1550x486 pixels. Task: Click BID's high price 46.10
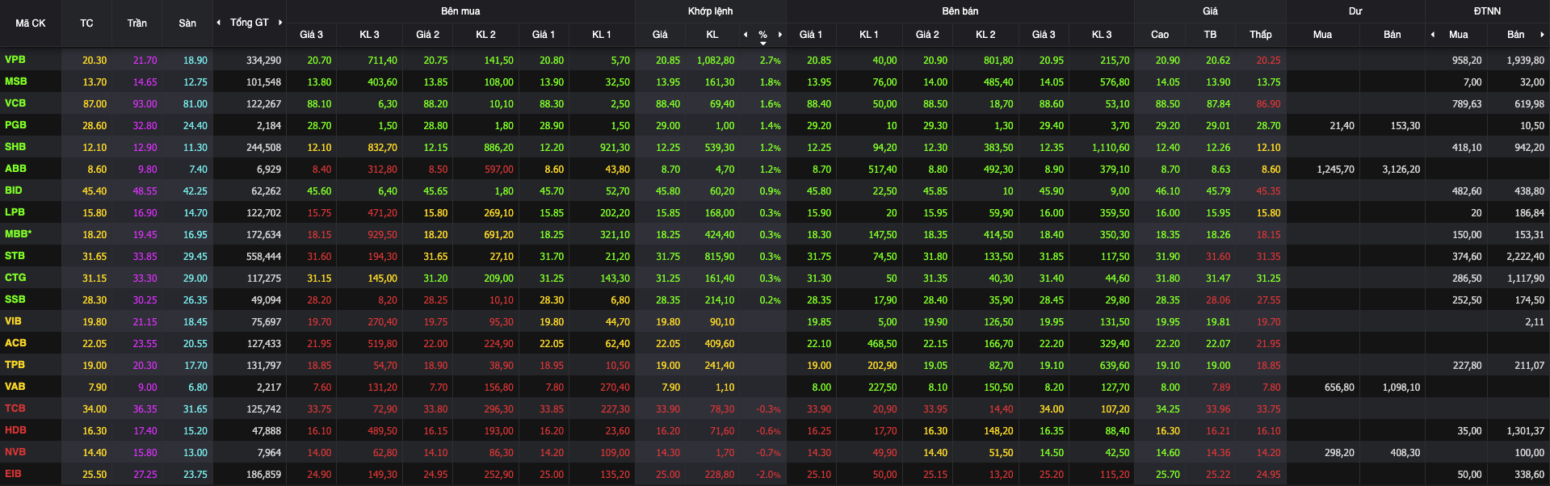(1168, 191)
